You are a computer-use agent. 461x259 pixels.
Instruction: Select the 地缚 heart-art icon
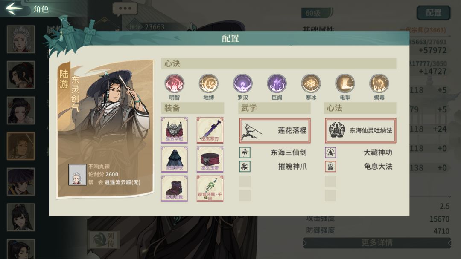click(208, 83)
